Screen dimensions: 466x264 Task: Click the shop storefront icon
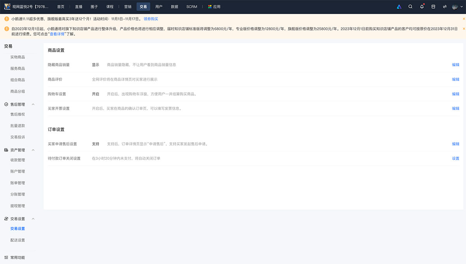point(433,7)
